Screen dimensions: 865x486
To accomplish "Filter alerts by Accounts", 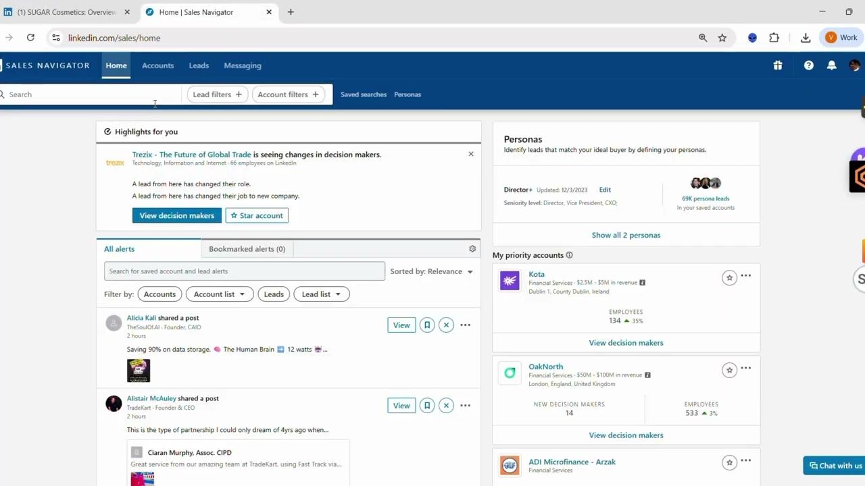I will [x=159, y=294].
